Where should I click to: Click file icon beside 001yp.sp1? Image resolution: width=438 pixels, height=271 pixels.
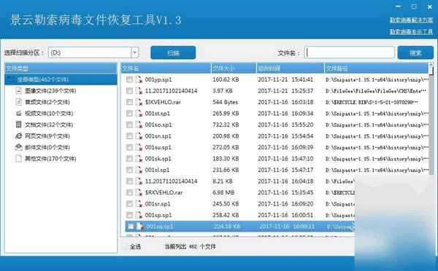tap(139, 79)
